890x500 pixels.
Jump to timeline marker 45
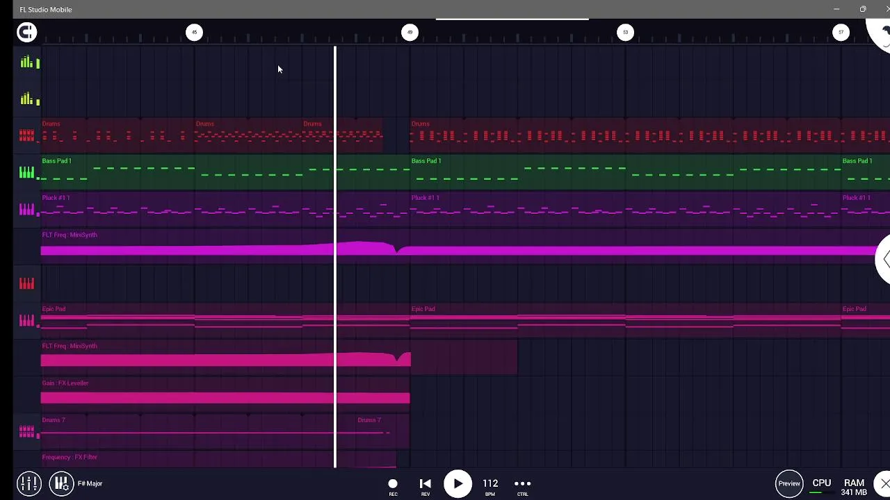[x=195, y=32]
